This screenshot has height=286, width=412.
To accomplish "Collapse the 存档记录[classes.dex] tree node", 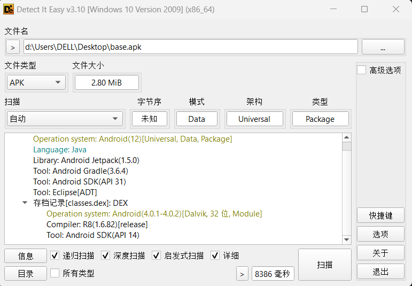I will [25, 203].
